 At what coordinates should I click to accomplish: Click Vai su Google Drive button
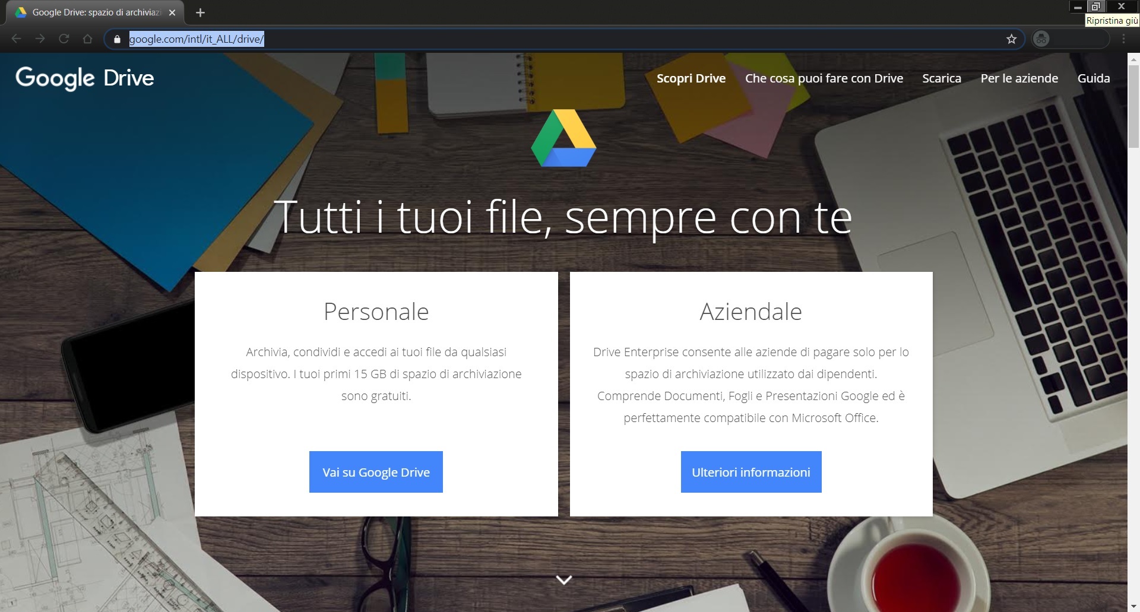376,472
